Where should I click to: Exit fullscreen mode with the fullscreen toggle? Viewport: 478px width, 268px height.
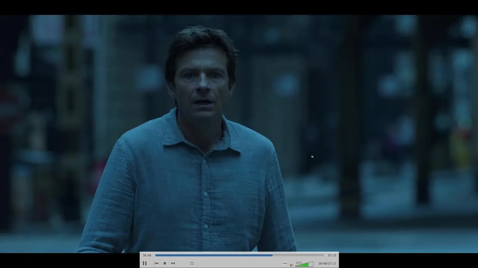point(192,263)
